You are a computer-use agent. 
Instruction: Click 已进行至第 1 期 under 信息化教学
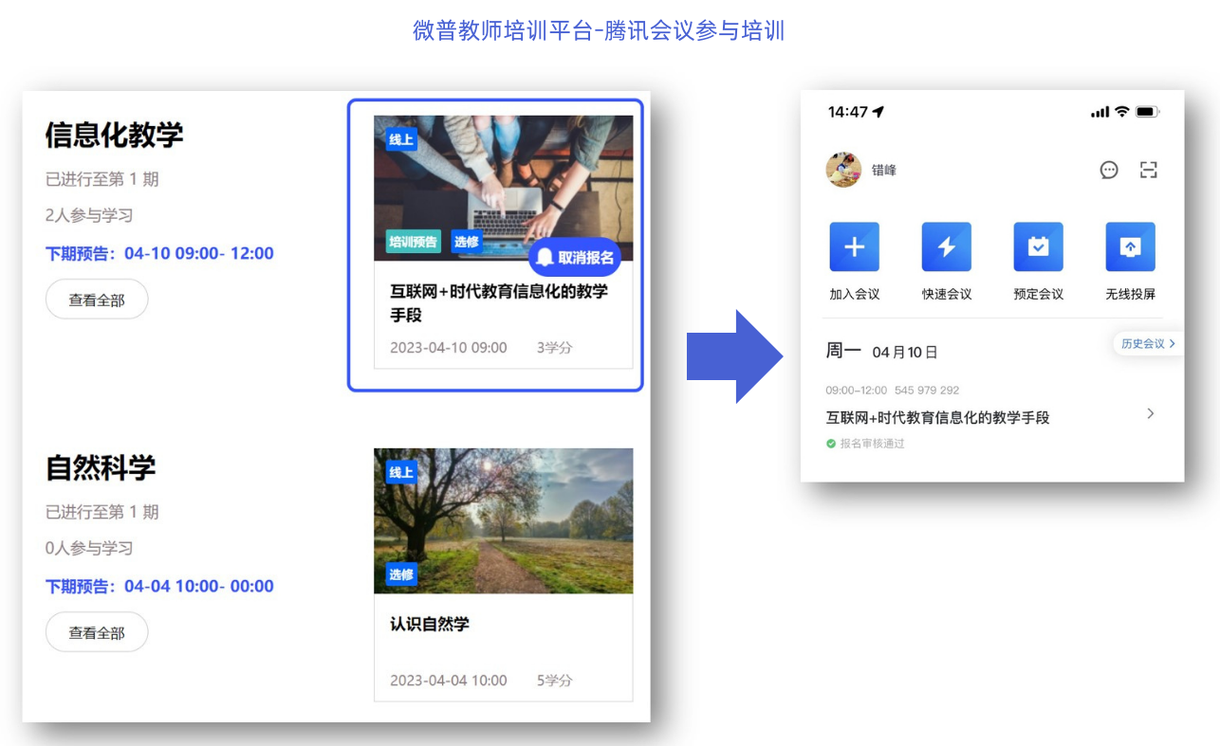102,179
